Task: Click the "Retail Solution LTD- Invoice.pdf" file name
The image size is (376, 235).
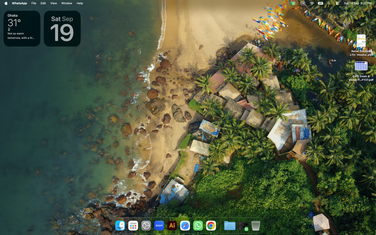Action: (x=361, y=53)
